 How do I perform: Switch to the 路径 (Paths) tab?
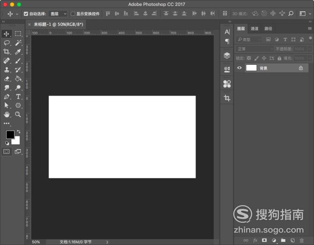(x=268, y=29)
